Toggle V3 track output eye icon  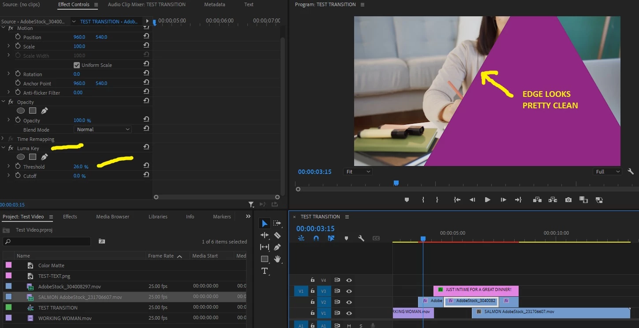coord(349,291)
